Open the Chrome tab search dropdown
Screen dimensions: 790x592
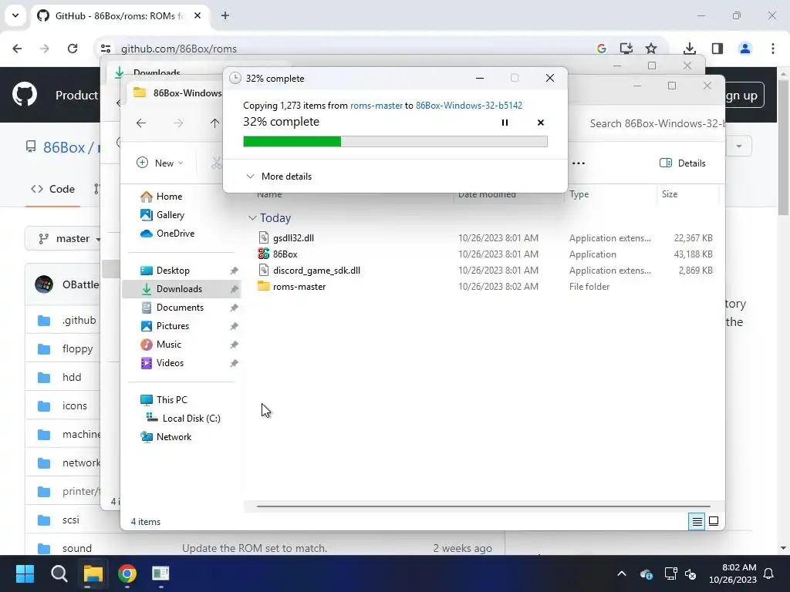point(15,15)
